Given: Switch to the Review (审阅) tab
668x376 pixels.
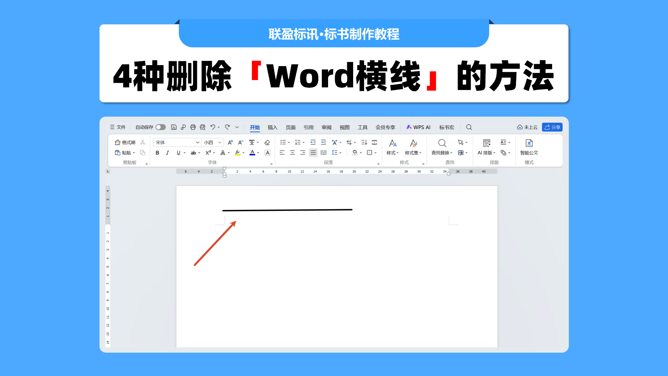Looking at the screenshot, I should click(326, 127).
